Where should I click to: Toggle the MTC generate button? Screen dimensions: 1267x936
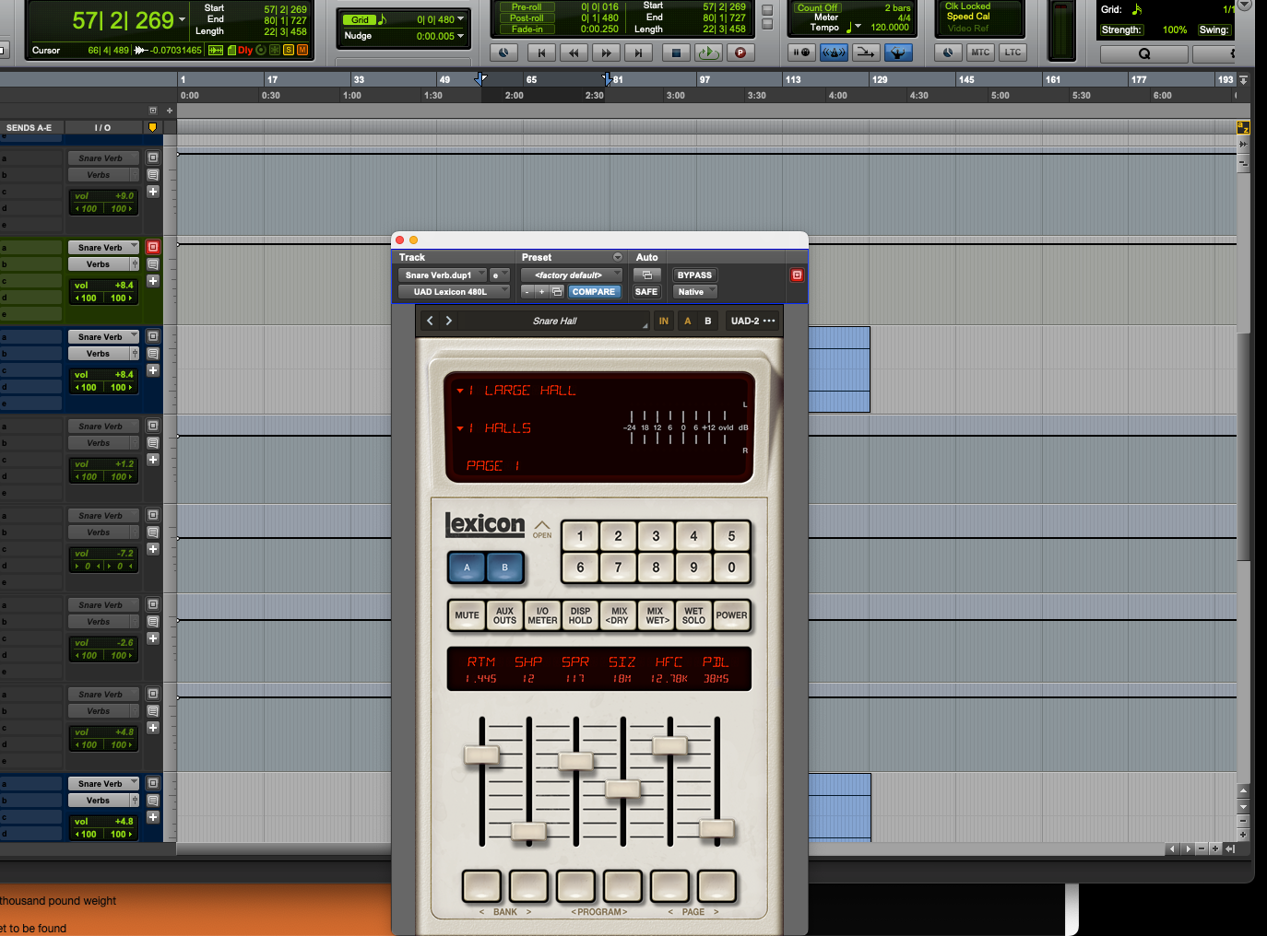pos(980,53)
